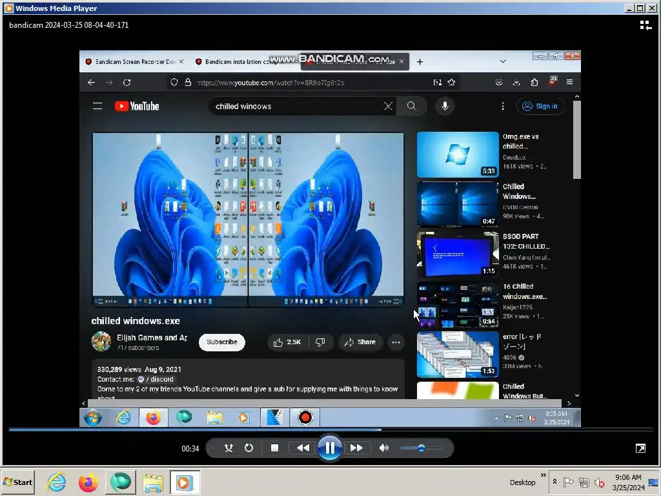Click 'Elijah Games and Ap' channel name
Viewport: 661px width, 496px height.
[x=152, y=338]
